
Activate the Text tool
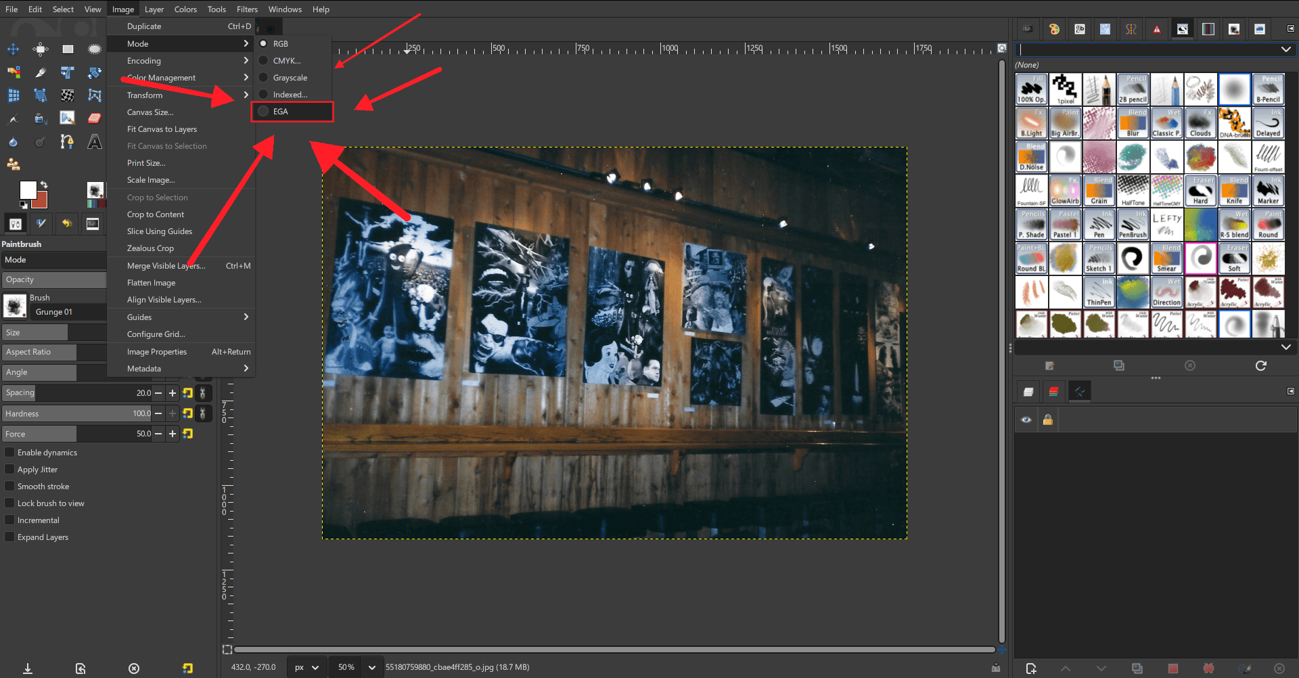95,142
